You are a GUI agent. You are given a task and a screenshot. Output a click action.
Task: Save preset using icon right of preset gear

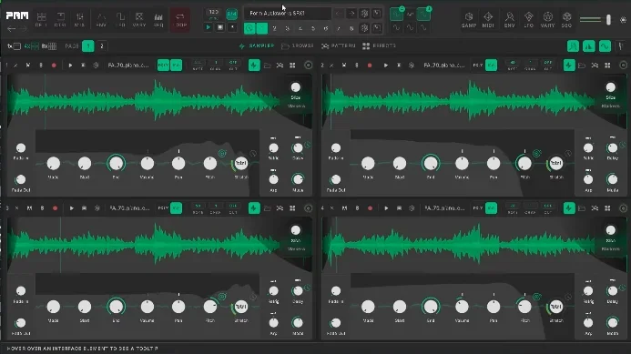pos(377,14)
